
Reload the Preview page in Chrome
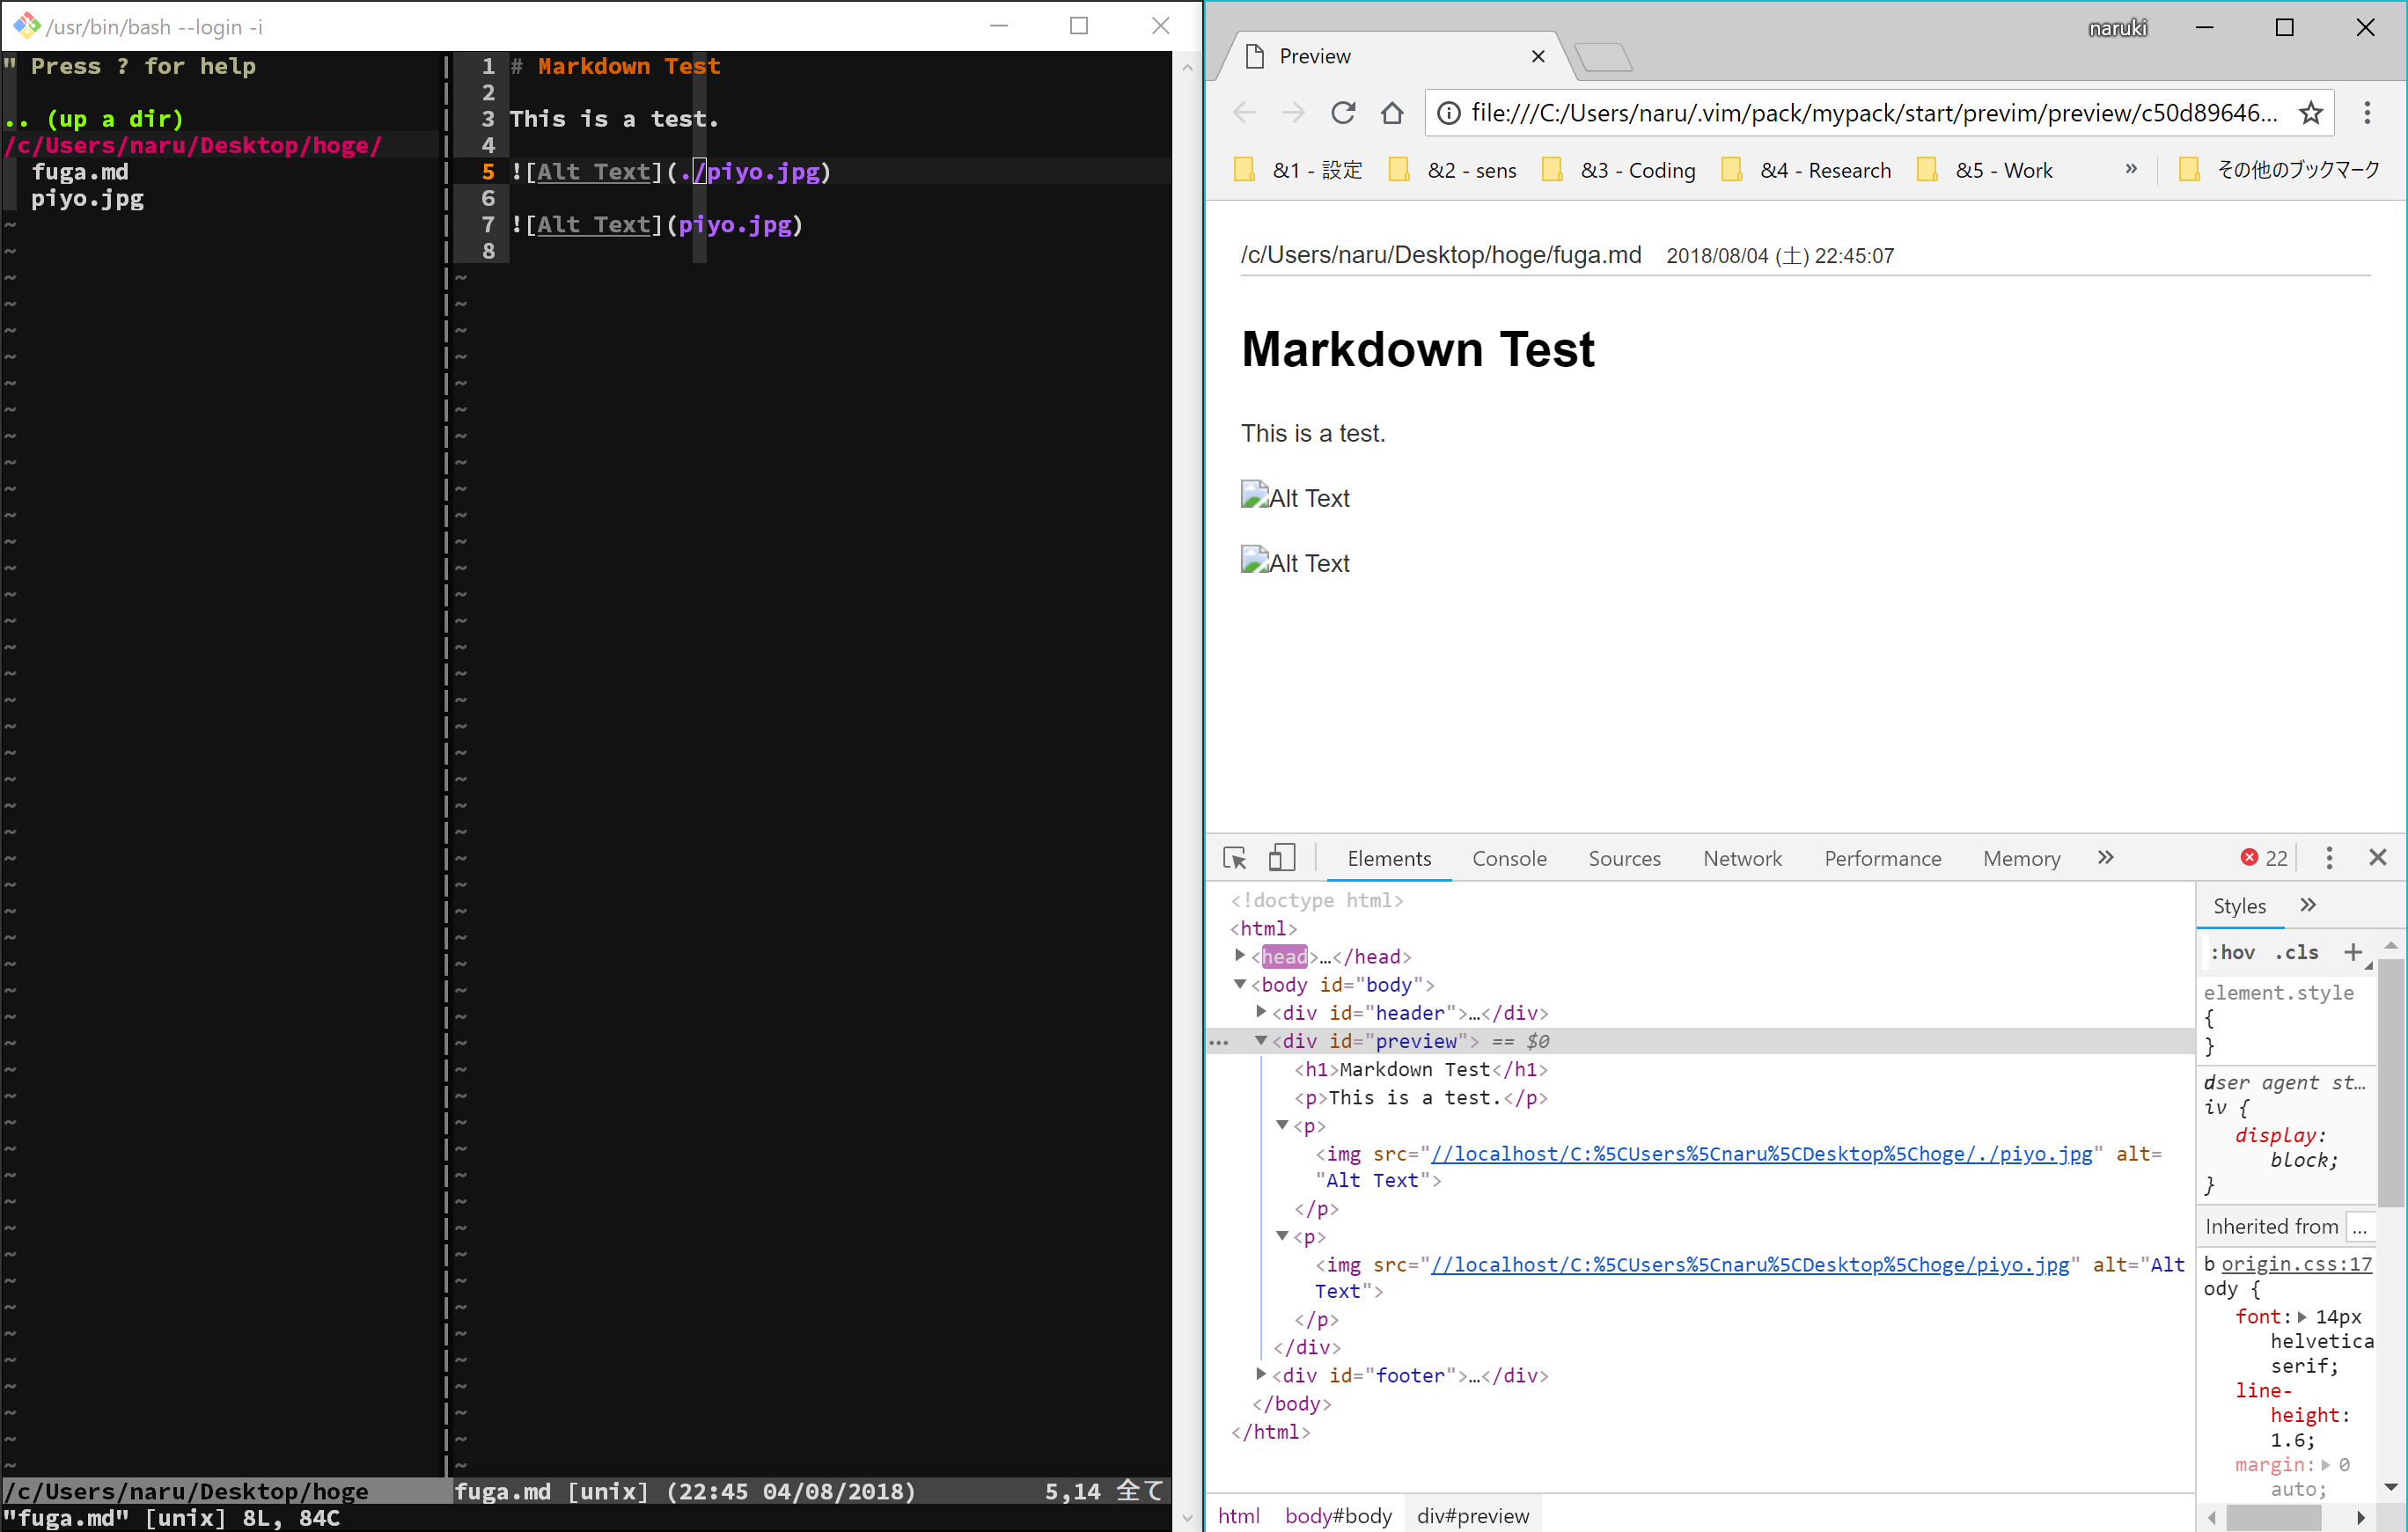[1343, 112]
